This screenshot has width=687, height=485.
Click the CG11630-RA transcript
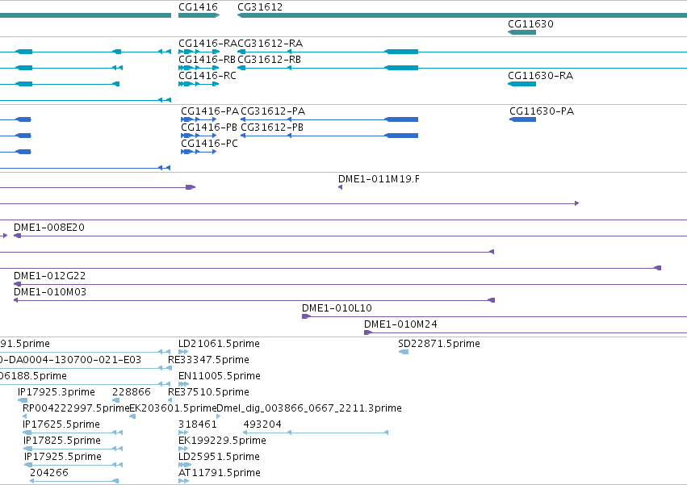click(522, 84)
